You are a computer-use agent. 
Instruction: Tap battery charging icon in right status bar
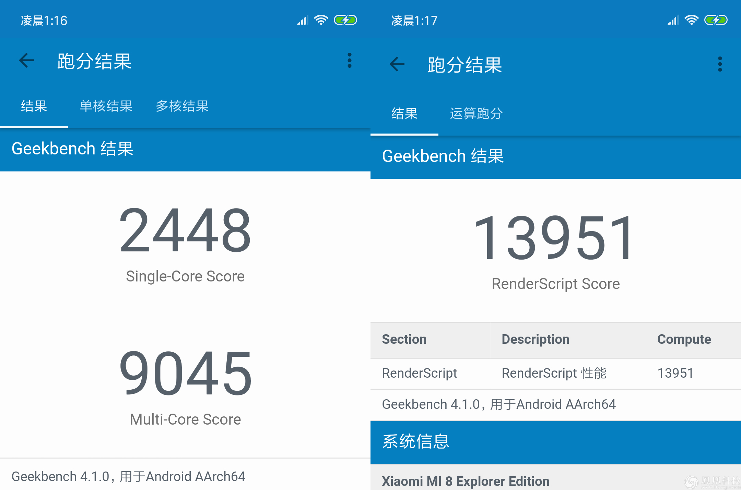click(716, 20)
